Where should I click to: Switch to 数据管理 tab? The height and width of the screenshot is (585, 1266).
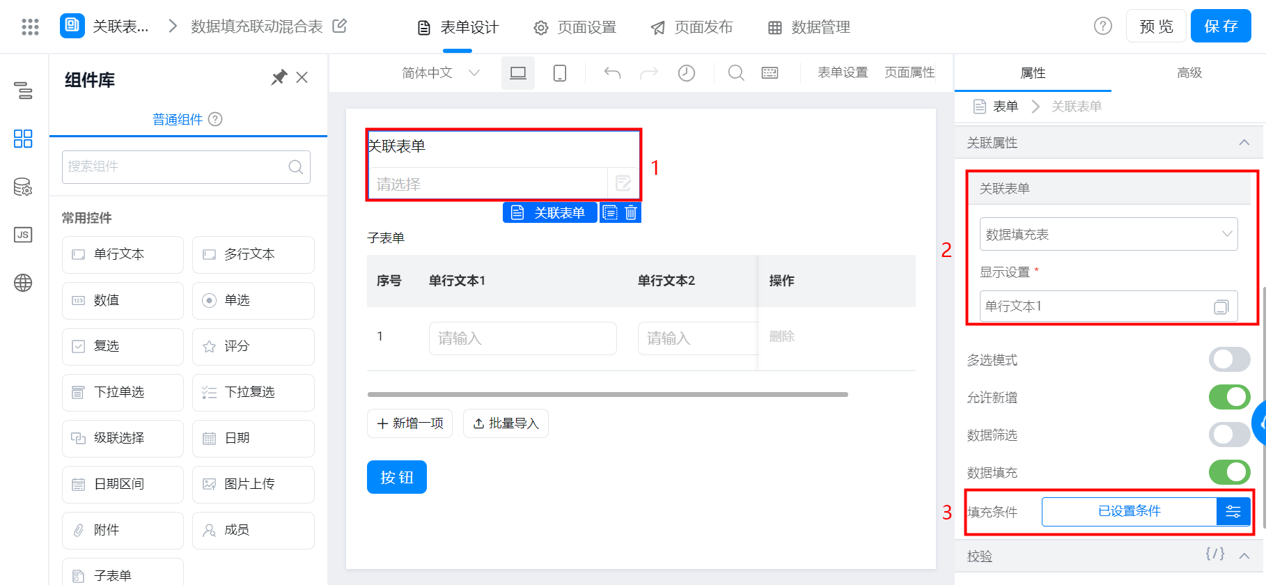(809, 27)
